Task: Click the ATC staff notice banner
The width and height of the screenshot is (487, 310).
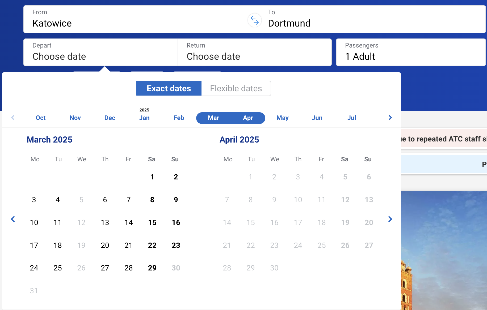Action: (x=444, y=139)
